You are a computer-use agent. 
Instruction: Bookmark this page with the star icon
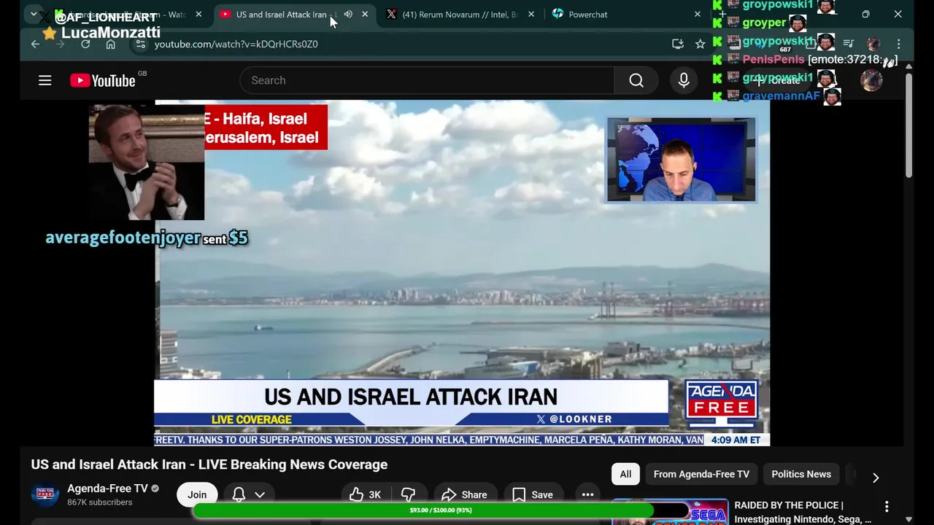(700, 44)
